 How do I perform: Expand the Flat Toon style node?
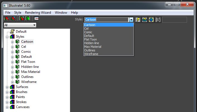[12, 62]
